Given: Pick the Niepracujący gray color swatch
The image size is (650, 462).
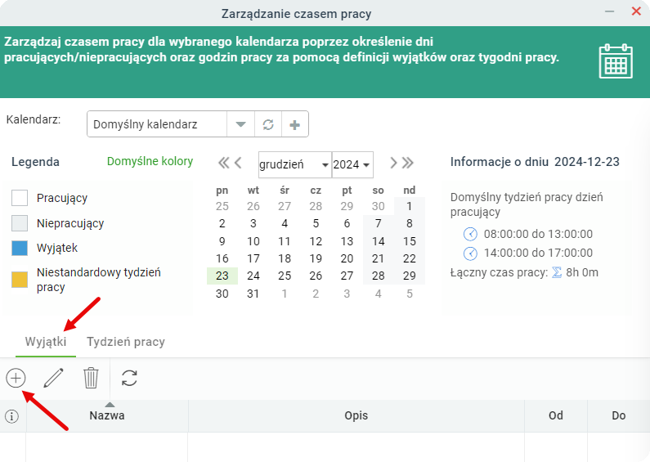Looking at the screenshot, I should click(x=20, y=223).
